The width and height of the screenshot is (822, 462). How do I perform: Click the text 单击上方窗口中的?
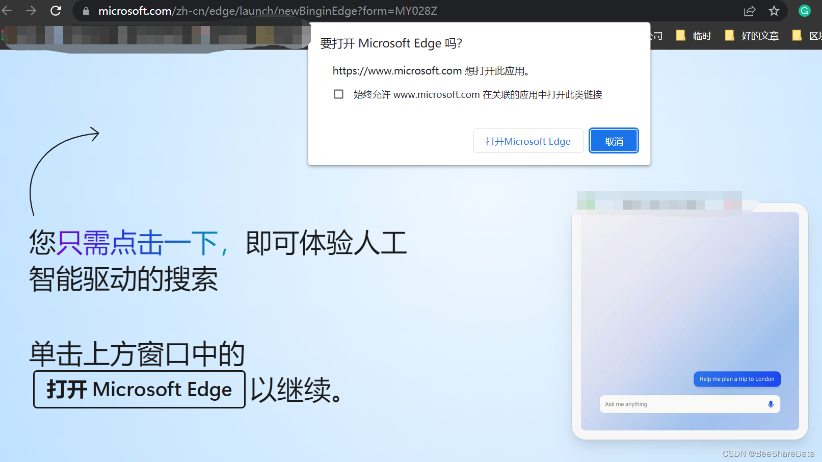pyautogui.click(x=137, y=354)
